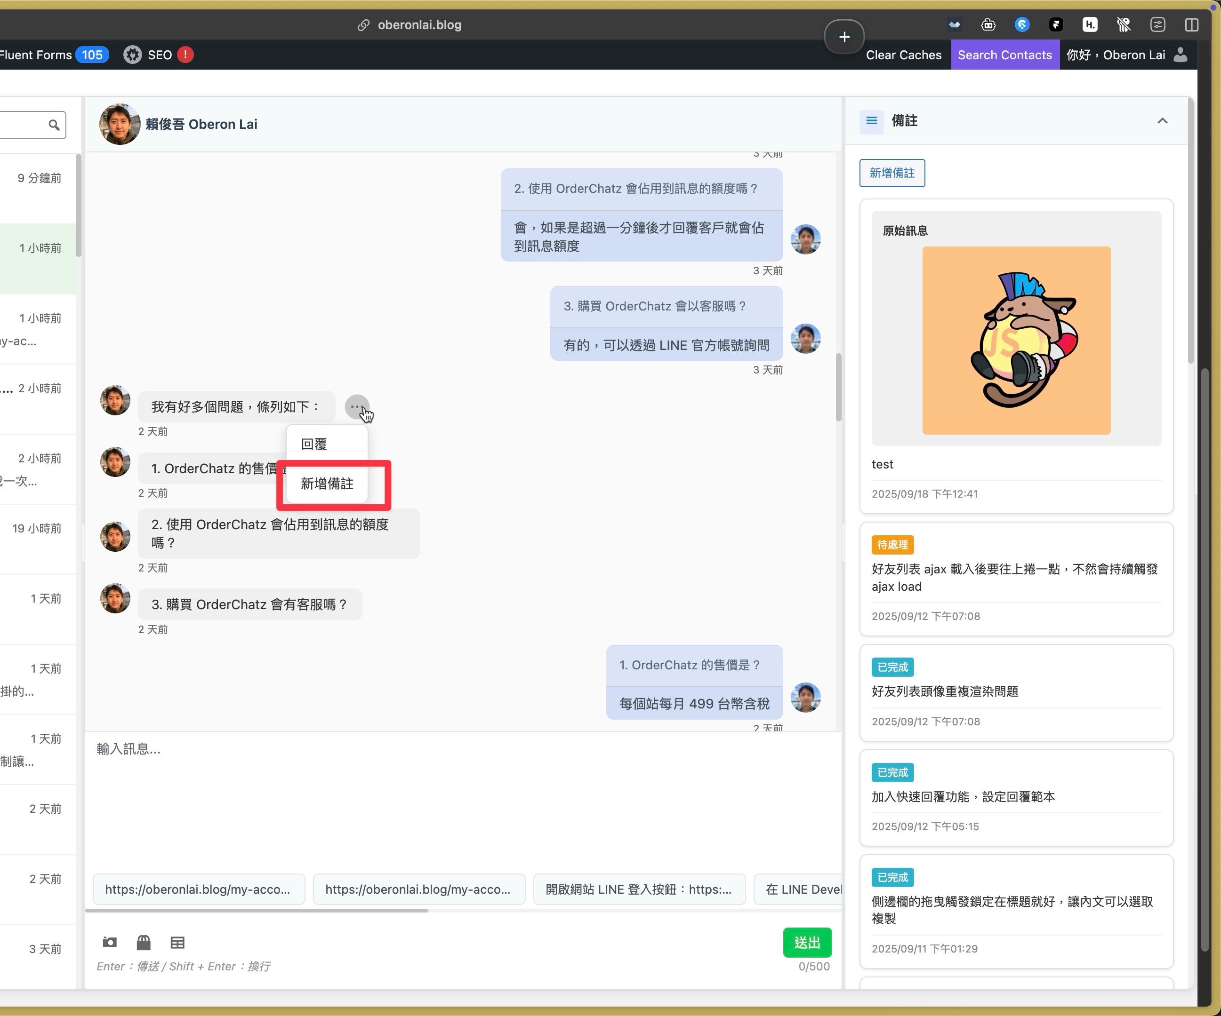1221x1016 pixels.
Task: Collapse the 備註 panel with chevron
Action: [x=1162, y=121]
